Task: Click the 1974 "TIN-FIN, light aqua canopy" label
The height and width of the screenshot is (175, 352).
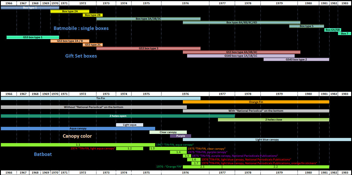Action: (93, 148)
